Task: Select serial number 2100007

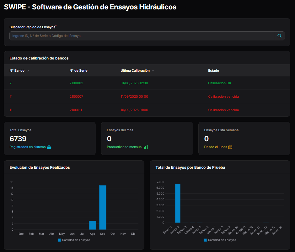Action: 76,96
